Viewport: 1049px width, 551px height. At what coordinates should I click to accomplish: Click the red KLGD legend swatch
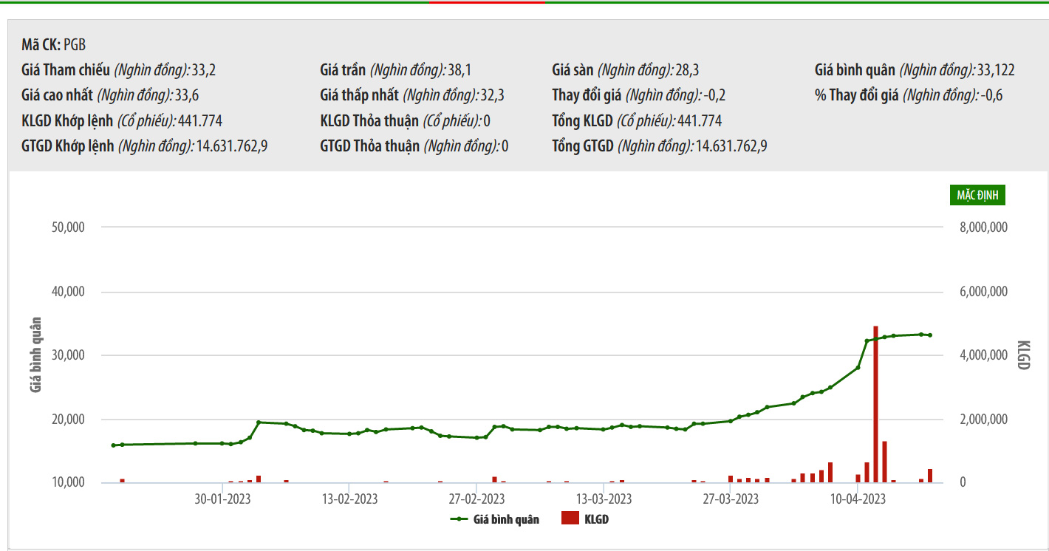[570, 519]
